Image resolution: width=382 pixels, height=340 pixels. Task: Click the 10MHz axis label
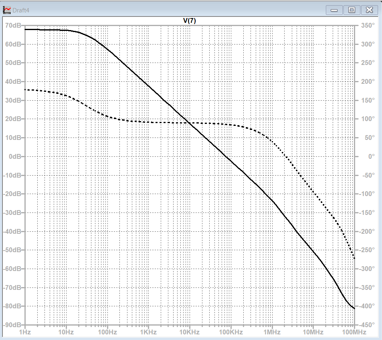313,332
